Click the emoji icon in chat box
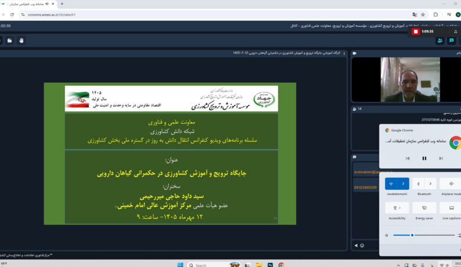Viewport: 461px width, 267px height. 362,246
